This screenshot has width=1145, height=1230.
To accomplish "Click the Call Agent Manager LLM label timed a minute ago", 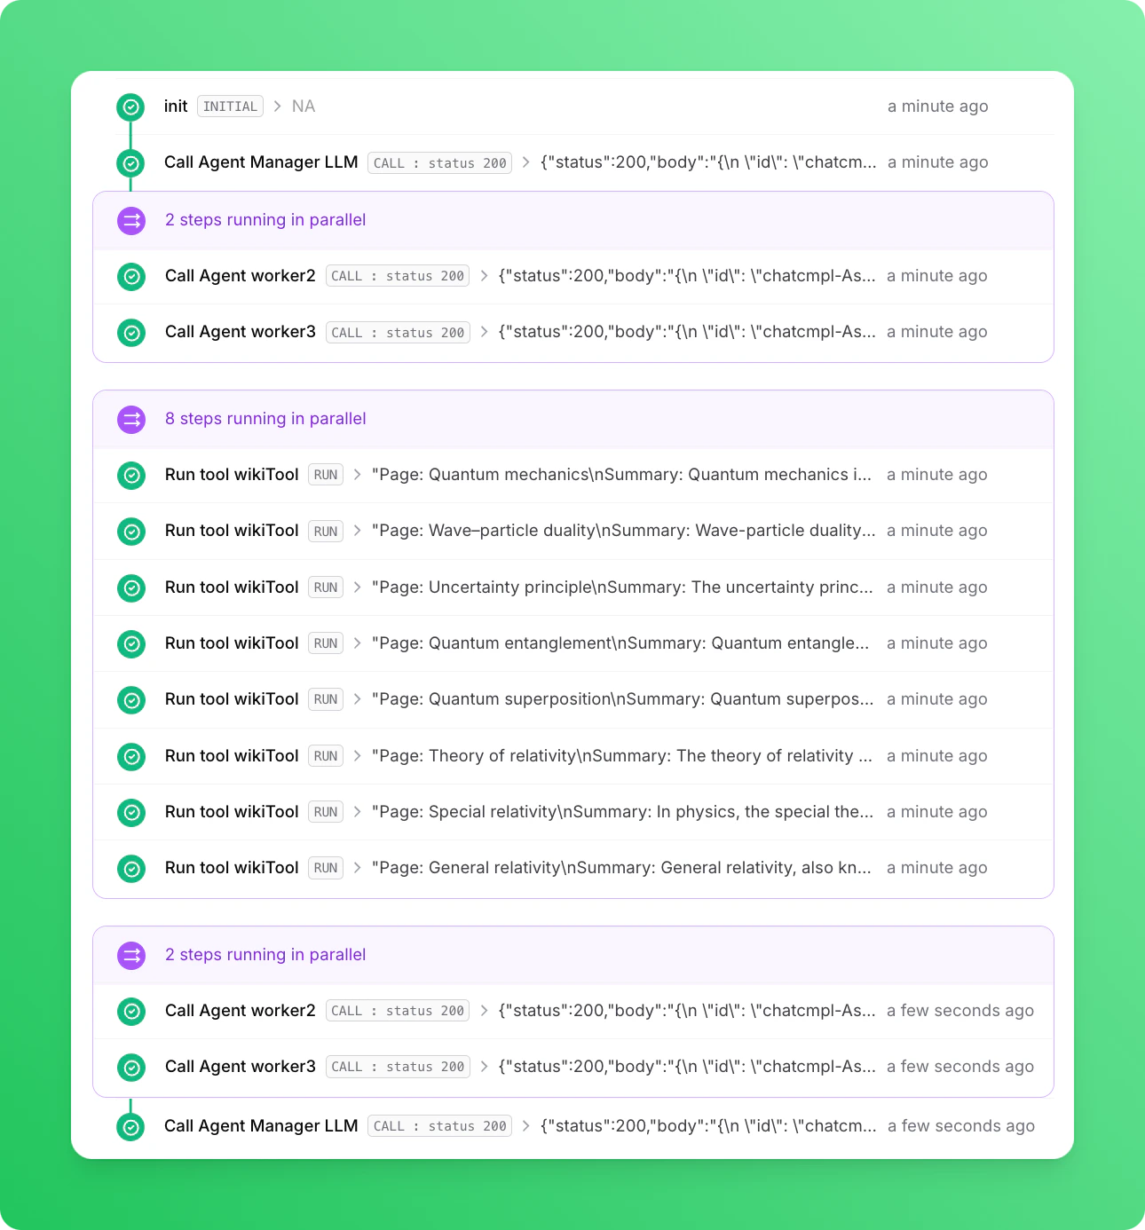I will pos(261,162).
